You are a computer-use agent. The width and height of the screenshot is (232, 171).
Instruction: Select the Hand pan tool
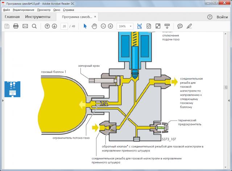[x=94, y=26]
